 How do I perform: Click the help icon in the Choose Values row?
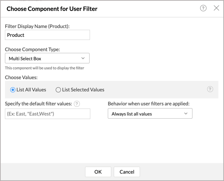click(x=210, y=89)
